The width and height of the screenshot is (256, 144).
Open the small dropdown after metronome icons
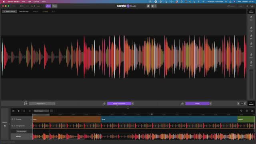coord(156,6)
